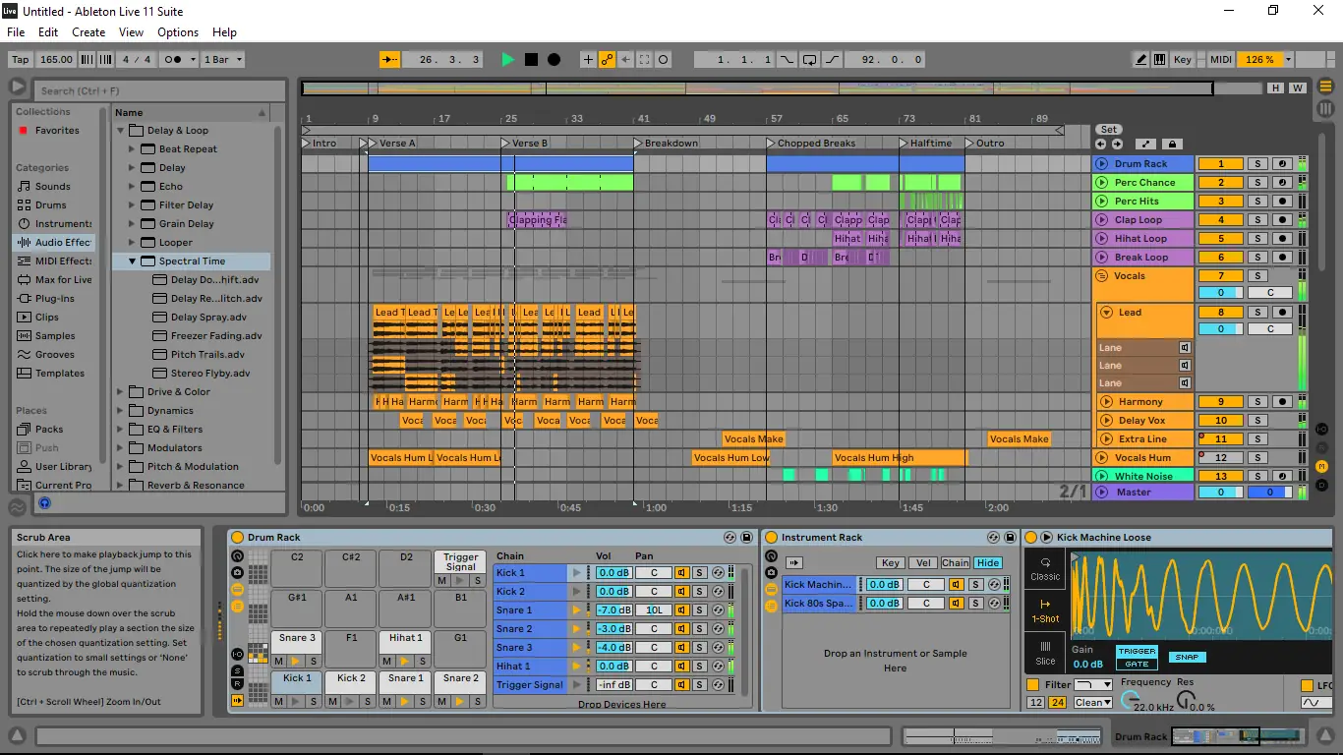This screenshot has width=1343, height=755.
Task: Expand the Delay & Loop folder
Action: 122,131
